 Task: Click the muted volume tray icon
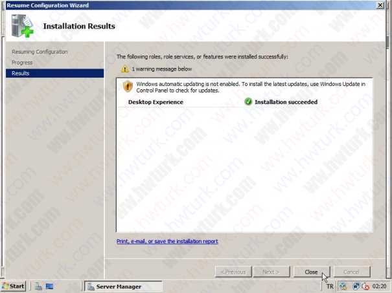(365, 287)
